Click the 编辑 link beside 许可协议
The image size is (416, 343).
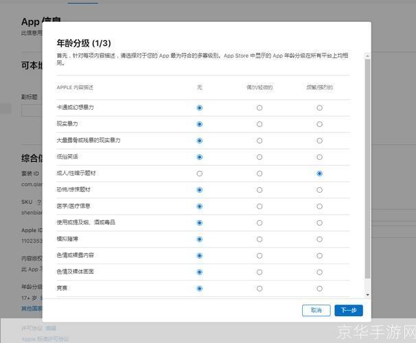click(51, 328)
